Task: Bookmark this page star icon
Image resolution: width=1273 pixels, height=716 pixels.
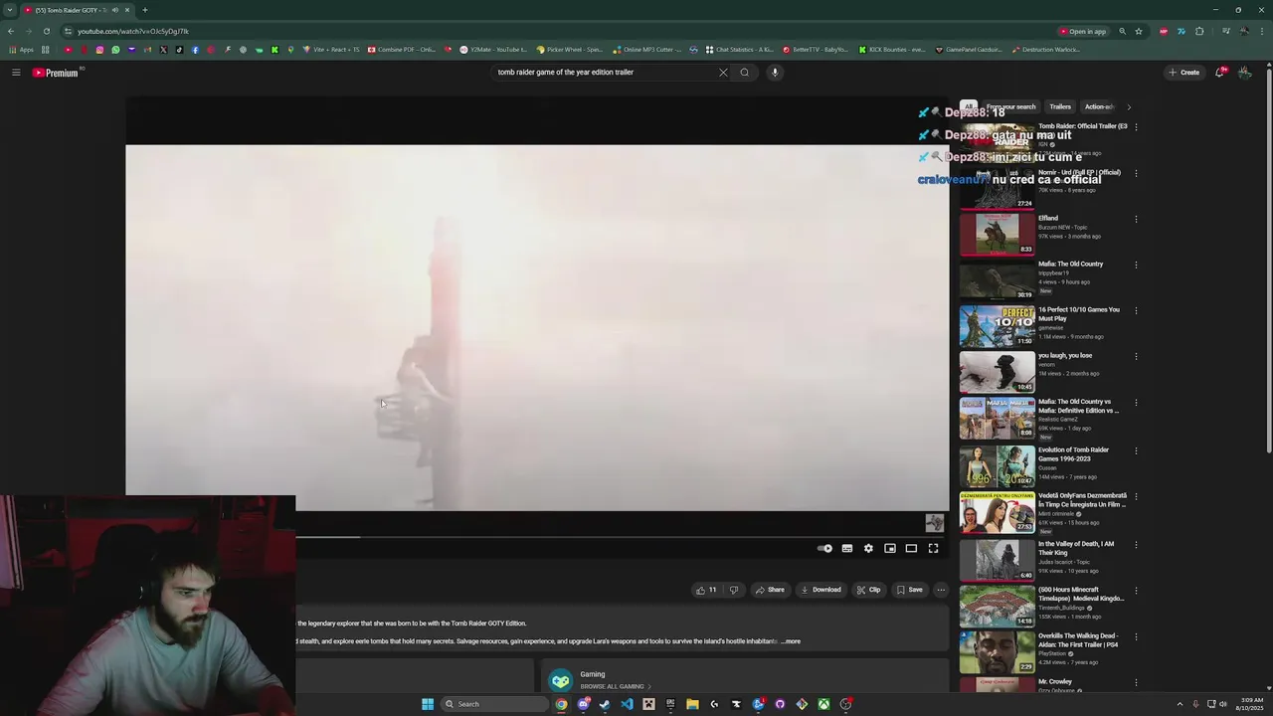Action: pyautogui.click(x=1139, y=31)
